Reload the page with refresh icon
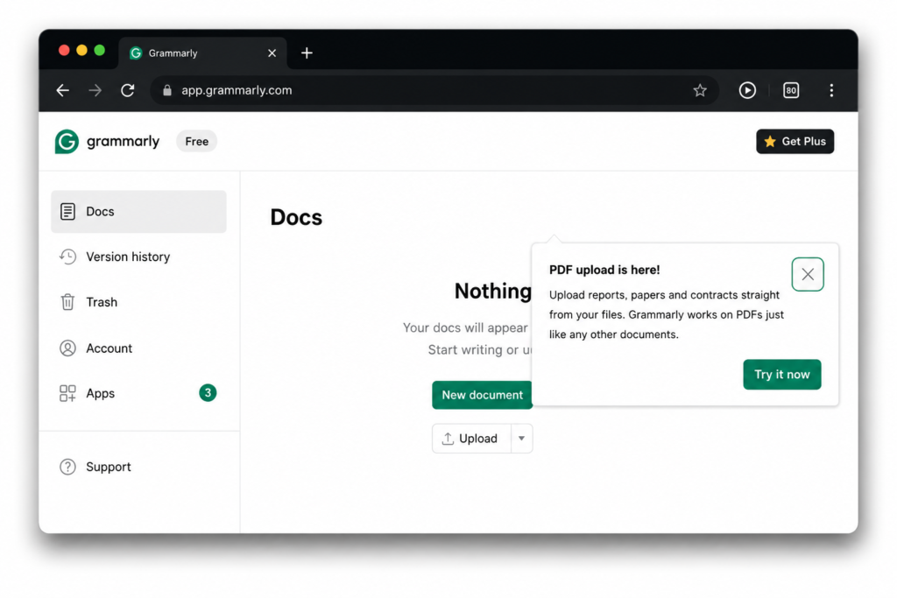Screen dimensions: 897x598 [128, 90]
